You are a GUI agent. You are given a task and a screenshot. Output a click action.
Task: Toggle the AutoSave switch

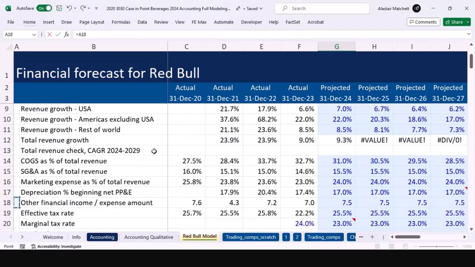point(44,8)
